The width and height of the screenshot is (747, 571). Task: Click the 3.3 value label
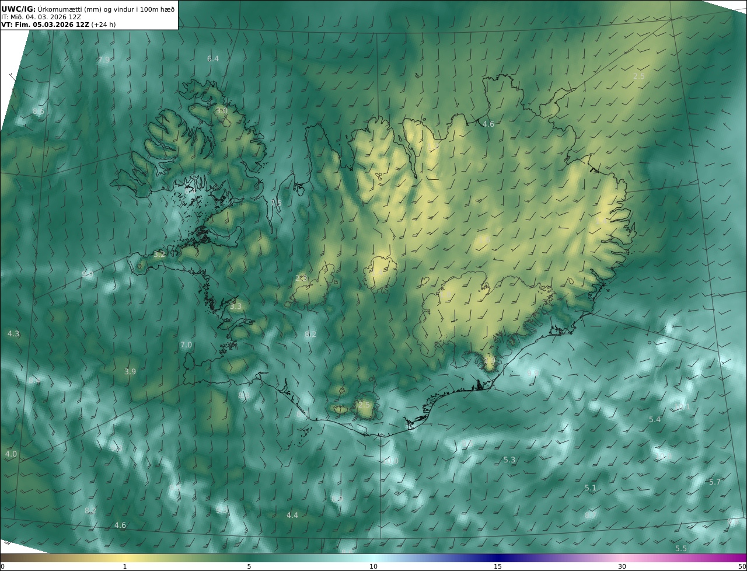(x=235, y=307)
